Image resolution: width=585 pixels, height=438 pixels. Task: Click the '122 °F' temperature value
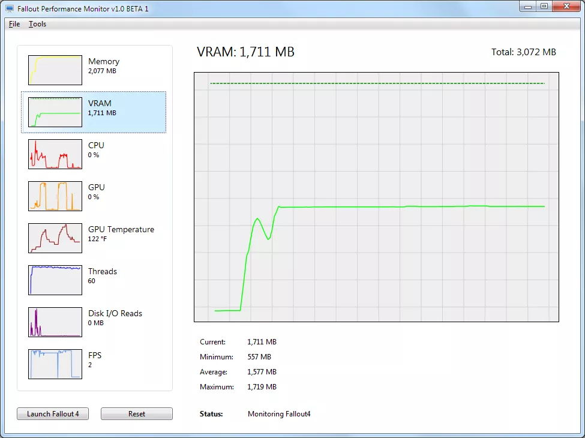pos(97,239)
